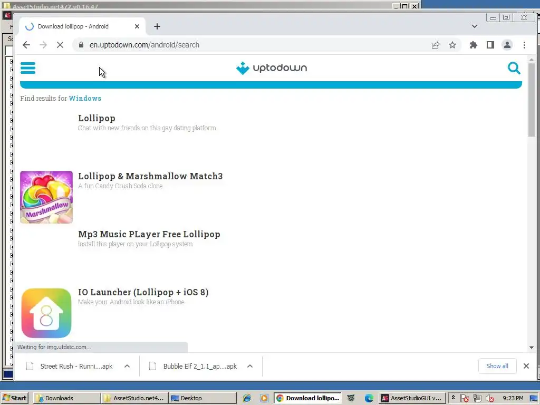Click the IO Launcher 8 icon thumbnail
Image resolution: width=540 pixels, height=405 pixels.
tap(46, 313)
